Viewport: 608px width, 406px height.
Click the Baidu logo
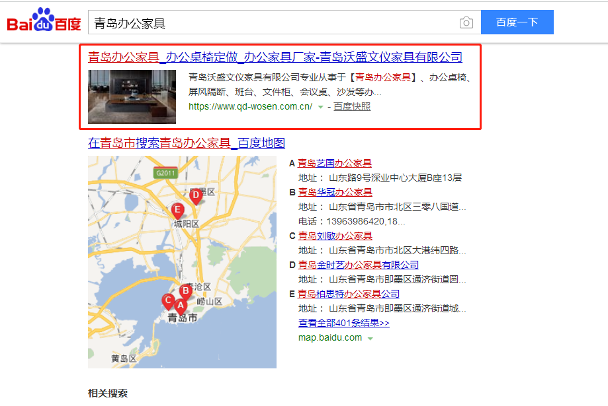pos(44,22)
